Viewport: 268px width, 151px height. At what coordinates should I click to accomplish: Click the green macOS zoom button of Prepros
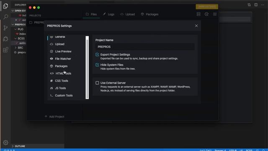click(x=39, y=8)
